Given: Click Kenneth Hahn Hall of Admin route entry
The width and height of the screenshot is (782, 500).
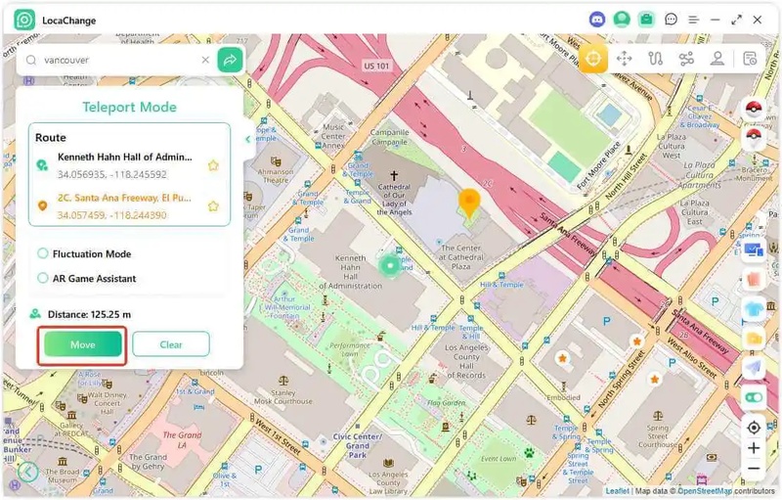Looking at the screenshot, I should 125,157.
